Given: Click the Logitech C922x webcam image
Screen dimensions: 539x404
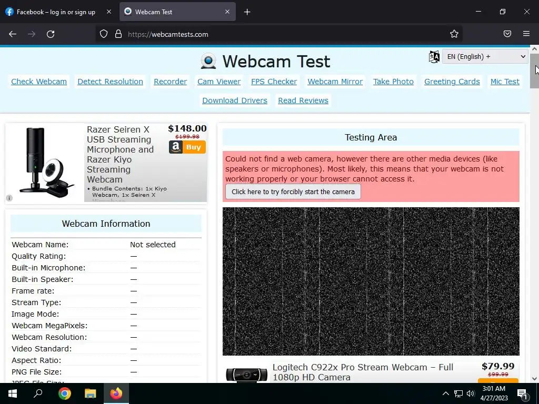Looking at the screenshot, I should tap(246, 375).
